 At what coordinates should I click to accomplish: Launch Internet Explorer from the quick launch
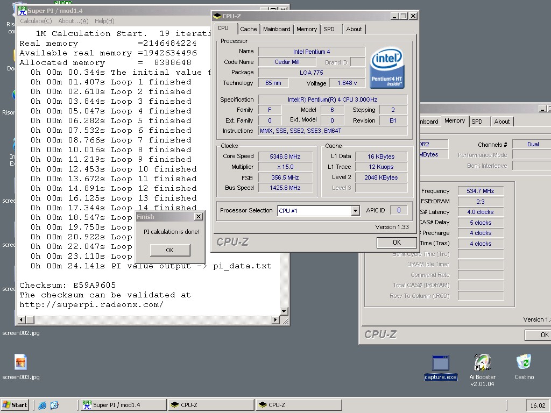click(43, 405)
